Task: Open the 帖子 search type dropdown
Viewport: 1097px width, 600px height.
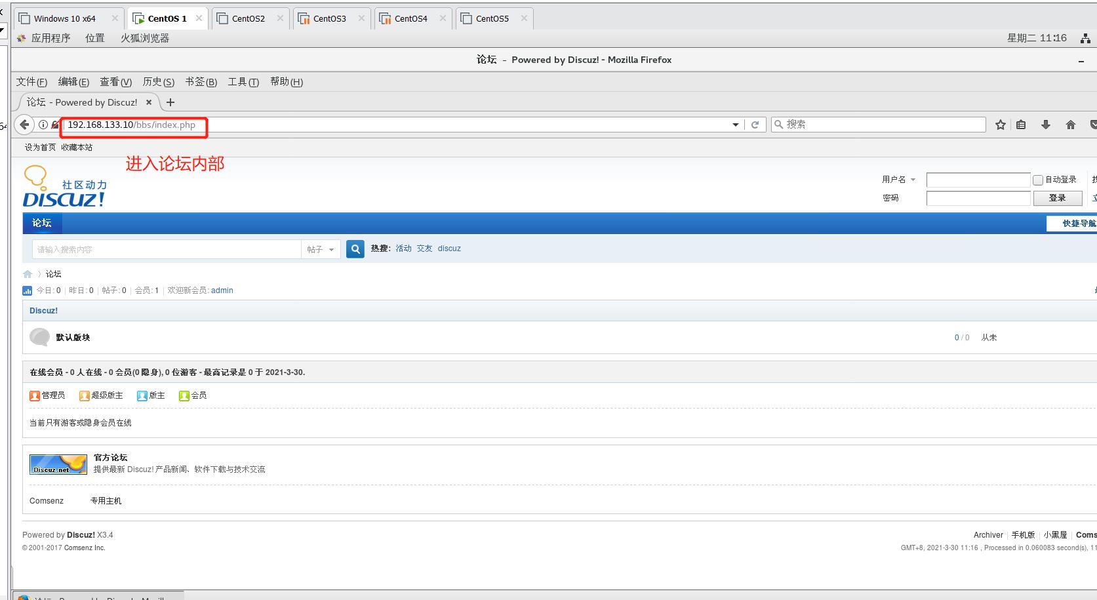Action: point(321,249)
